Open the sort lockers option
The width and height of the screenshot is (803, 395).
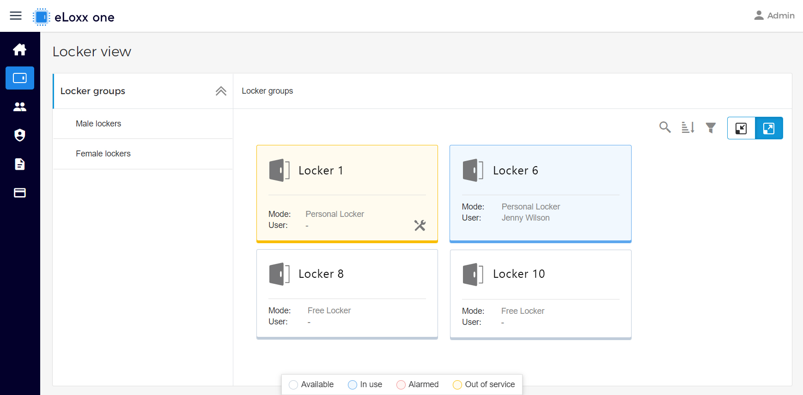pyautogui.click(x=688, y=127)
